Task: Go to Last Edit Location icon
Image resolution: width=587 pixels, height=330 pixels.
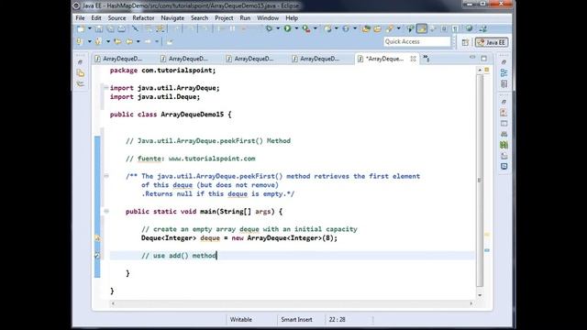Action: click(x=117, y=41)
